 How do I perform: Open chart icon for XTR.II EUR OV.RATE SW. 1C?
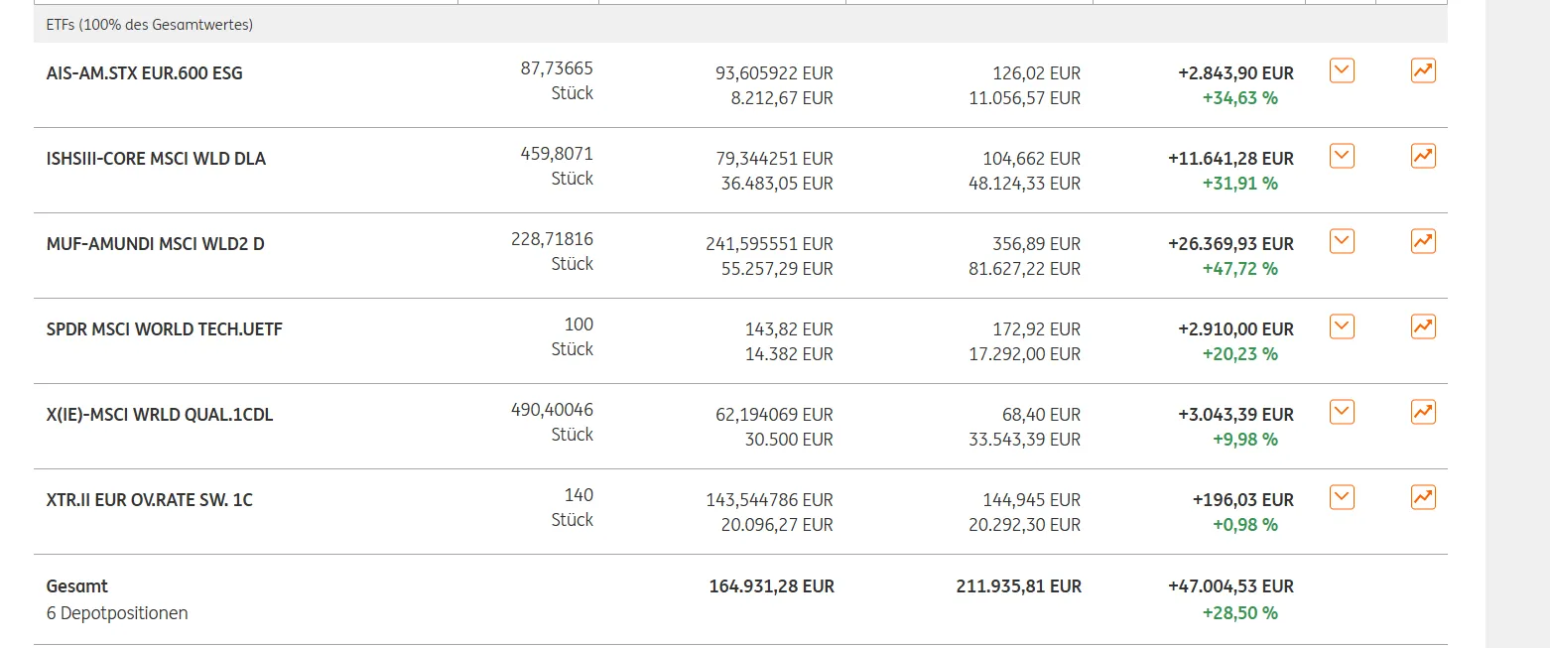pos(1423,497)
